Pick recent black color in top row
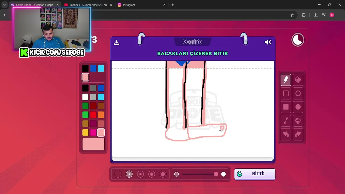The image size is (345, 194). (x=85, y=68)
